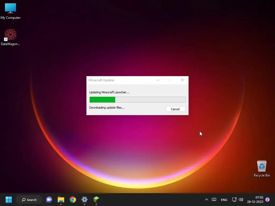
Task: Open the Settings gear taskbar icon
Action: pos(85,200)
